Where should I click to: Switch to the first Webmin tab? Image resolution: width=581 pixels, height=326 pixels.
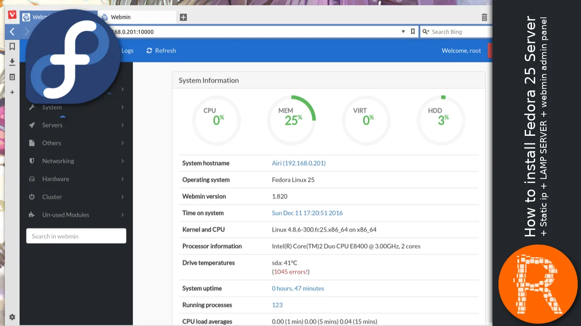[58, 17]
